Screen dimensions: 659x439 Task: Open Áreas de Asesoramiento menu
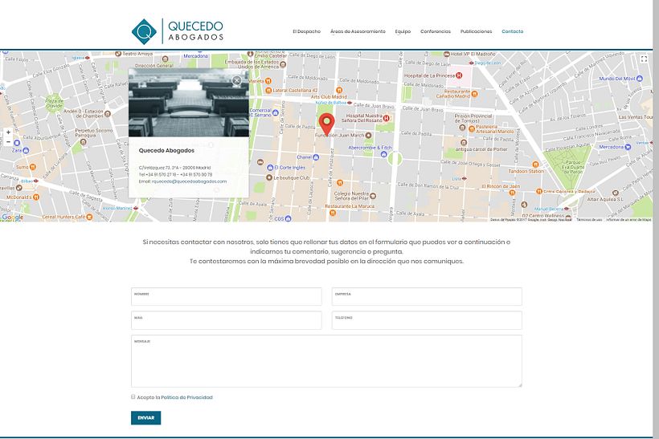tap(358, 31)
